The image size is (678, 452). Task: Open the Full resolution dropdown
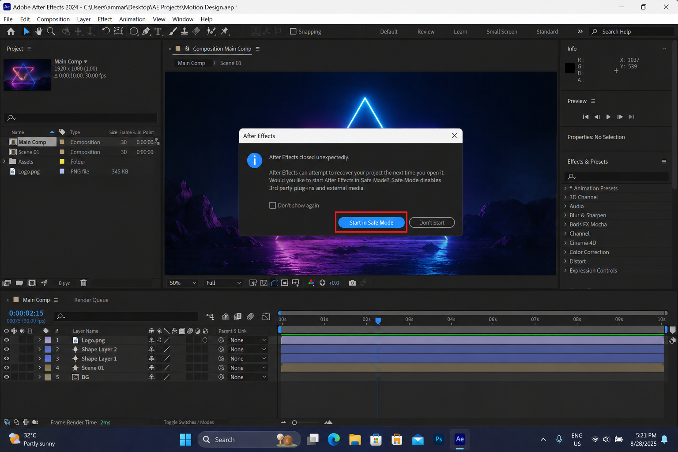click(223, 283)
